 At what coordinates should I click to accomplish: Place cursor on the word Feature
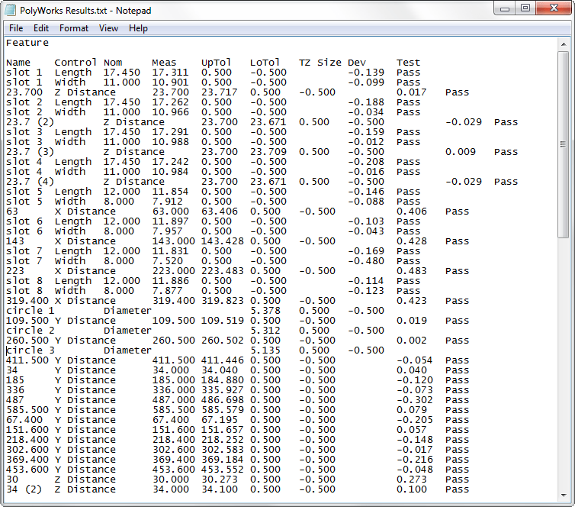click(27, 43)
